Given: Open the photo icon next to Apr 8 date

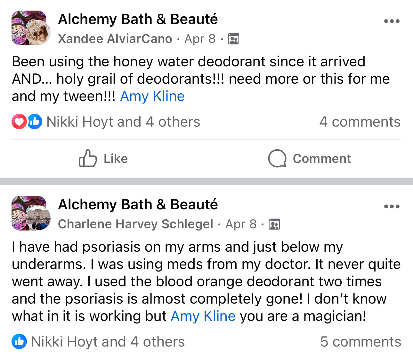Looking at the screenshot, I should click(233, 39).
